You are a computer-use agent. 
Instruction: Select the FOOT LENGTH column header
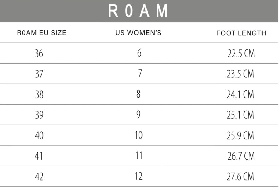[241, 33]
